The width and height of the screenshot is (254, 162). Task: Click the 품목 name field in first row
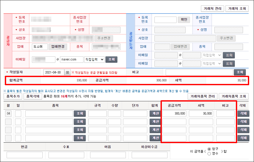pos(49,114)
